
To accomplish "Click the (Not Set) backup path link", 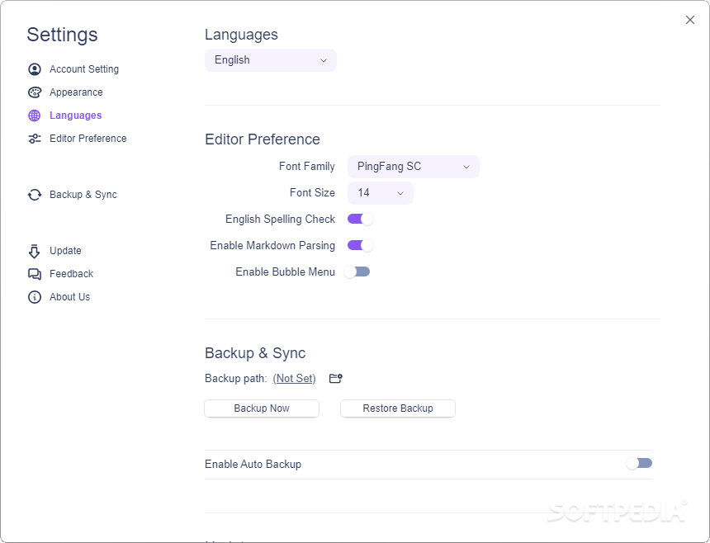I will (295, 378).
